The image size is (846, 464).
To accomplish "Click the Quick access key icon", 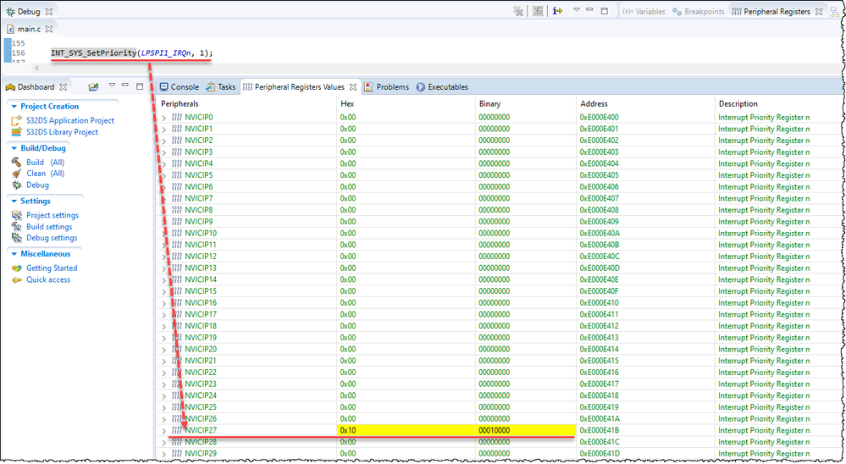I will [17, 279].
